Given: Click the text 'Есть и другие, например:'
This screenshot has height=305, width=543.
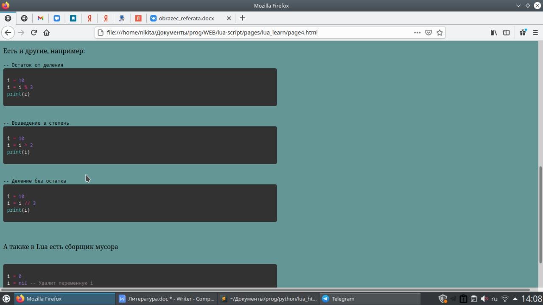Looking at the screenshot, I should pos(44,51).
